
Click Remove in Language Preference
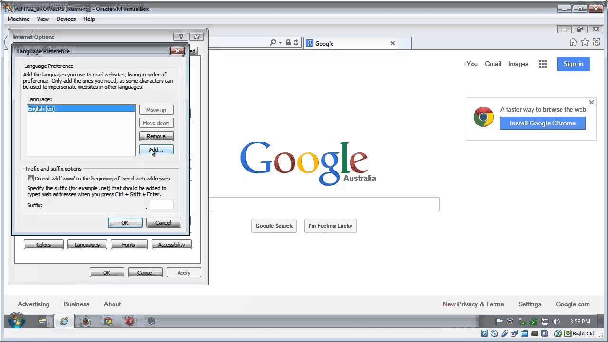point(156,136)
